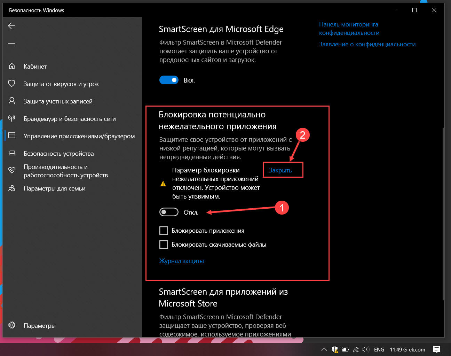Viewport: 451px width, 356px height.
Task: Click heading Блокировка потенциально нежелательного приложения
Action: (x=217, y=120)
